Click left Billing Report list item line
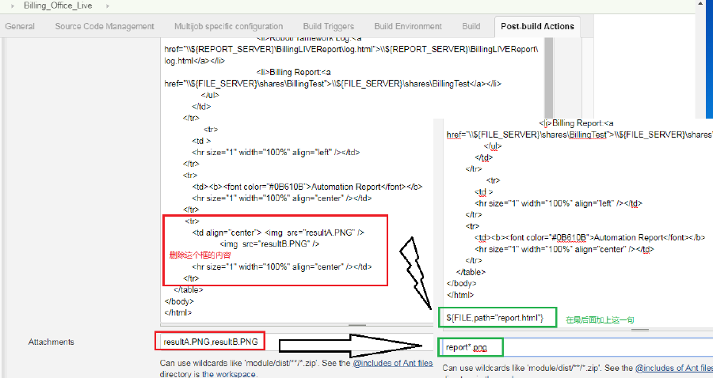Viewport: 713px width, 378px height. pyautogui.click(x=293, y=72)
